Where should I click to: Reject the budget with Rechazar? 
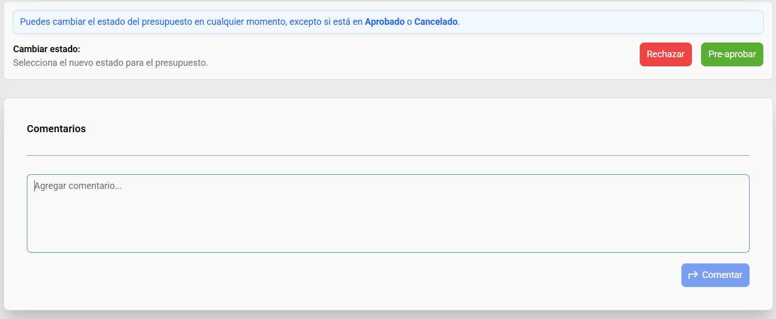pos(666,54)
